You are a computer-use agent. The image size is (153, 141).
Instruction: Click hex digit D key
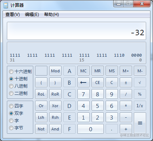pos(69,106)
